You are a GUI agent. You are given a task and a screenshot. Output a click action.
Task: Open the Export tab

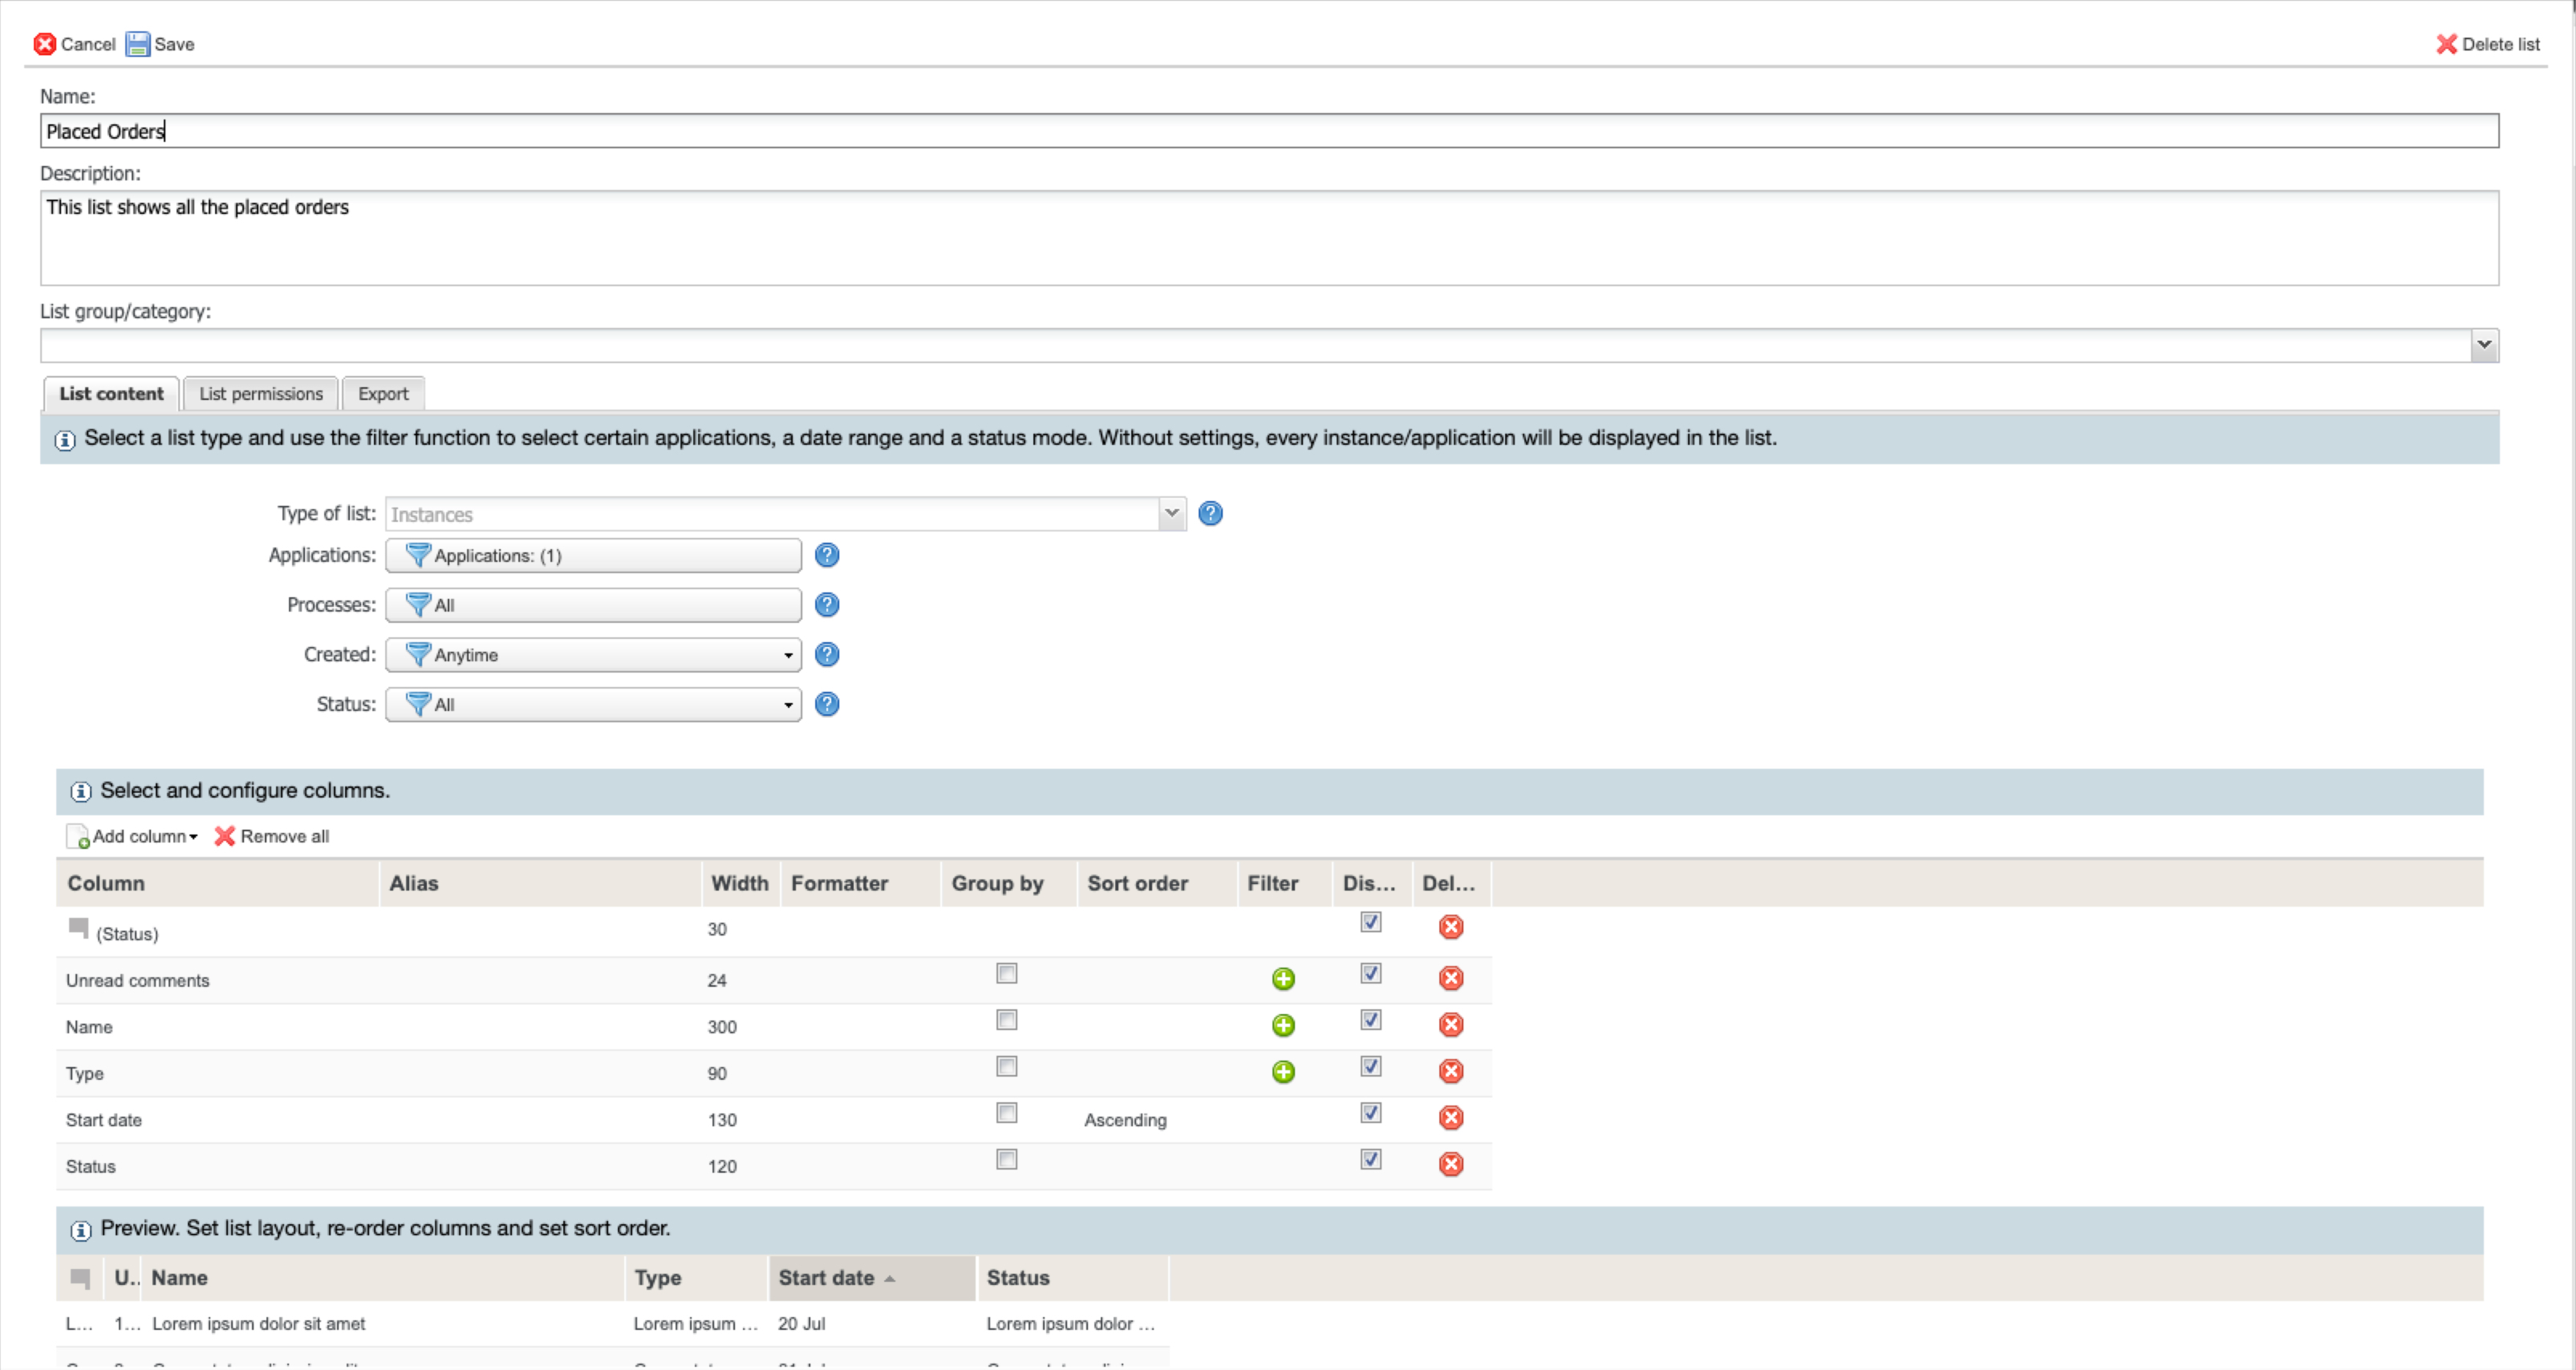[383, 394]
